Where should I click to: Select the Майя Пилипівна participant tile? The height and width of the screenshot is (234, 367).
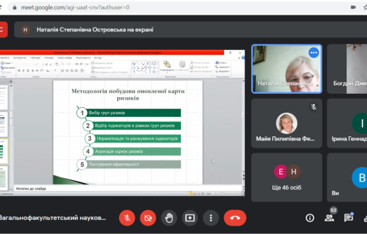pos(287,123)
